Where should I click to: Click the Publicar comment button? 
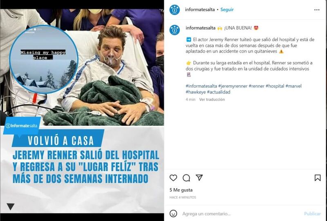pyautogui.click(x=312, y=214)
